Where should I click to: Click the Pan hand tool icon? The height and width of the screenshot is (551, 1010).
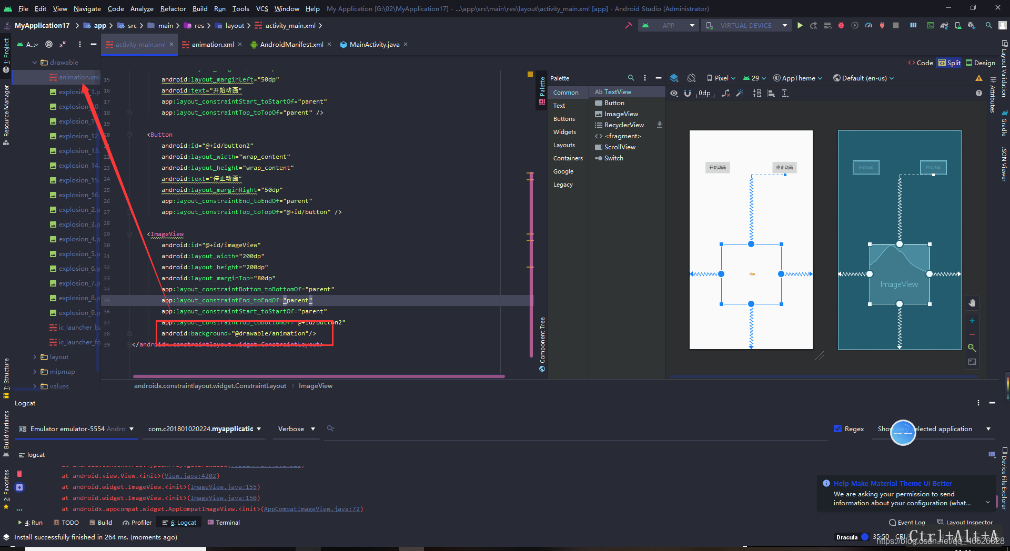pyautogui.click(x=972, y=303)
